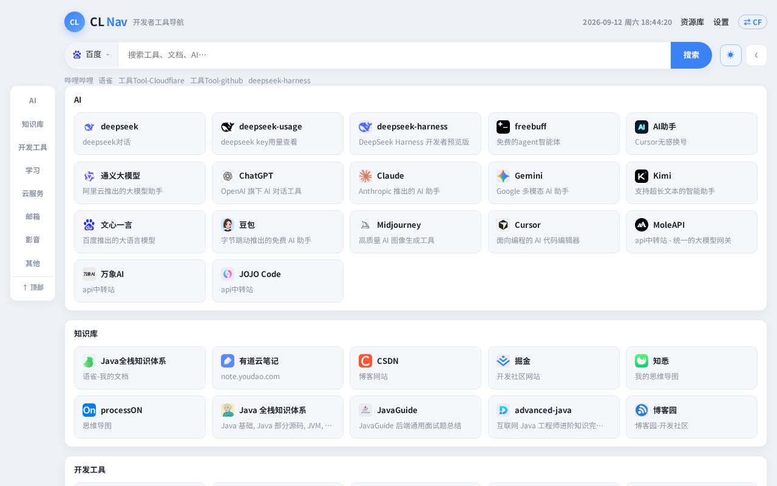Click the Cursor cube icon
This screenshot has height=486, width=777.
point(503,225)
